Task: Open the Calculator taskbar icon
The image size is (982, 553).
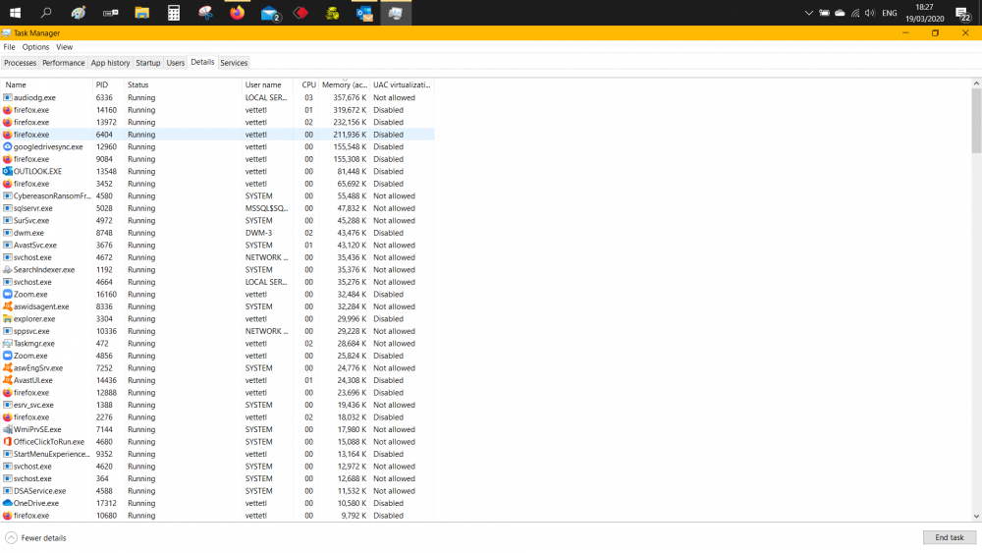Action: (x=174, y=13)
